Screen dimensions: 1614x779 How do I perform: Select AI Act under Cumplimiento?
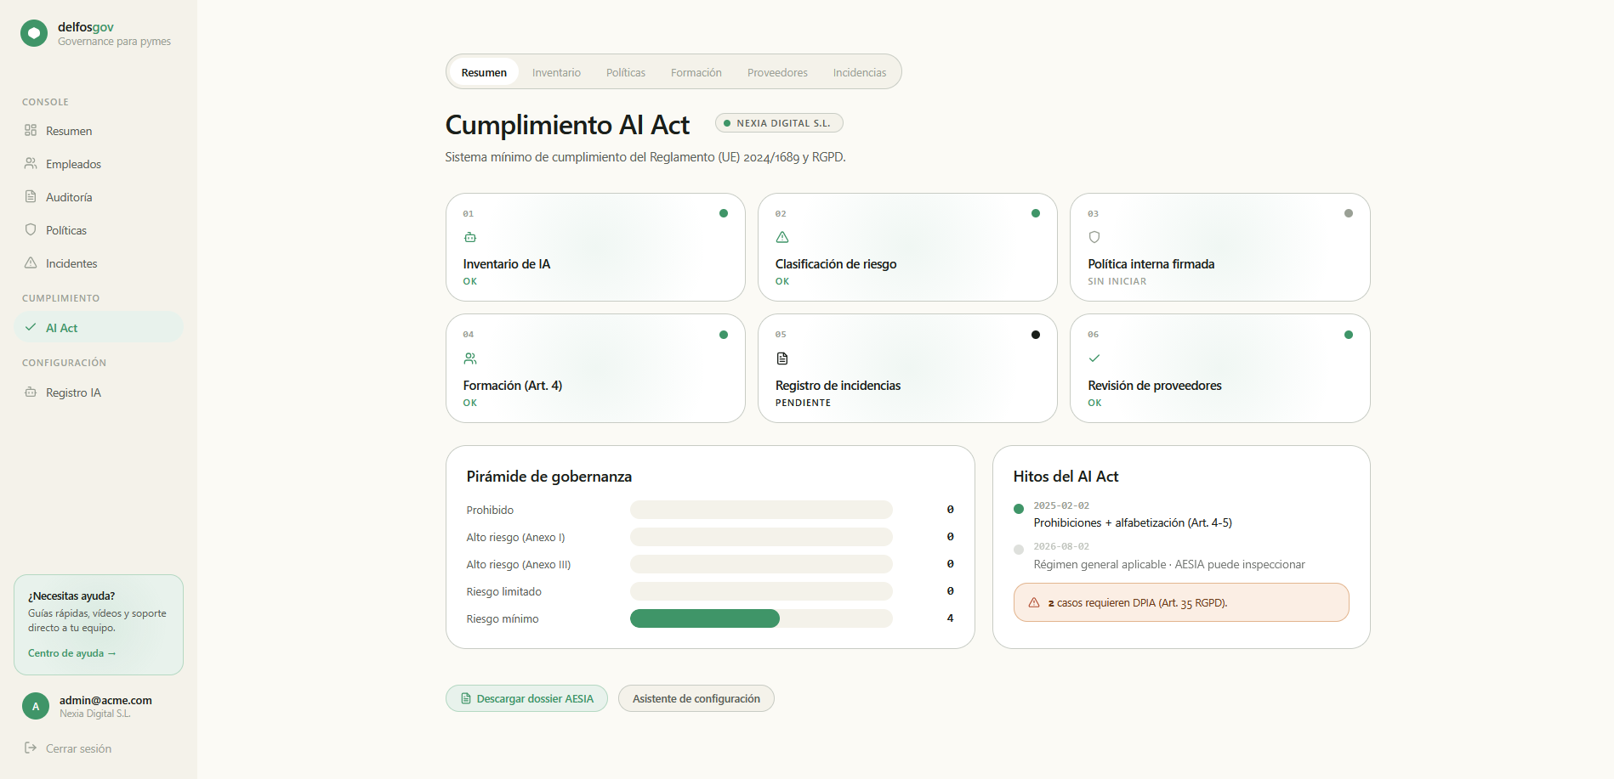pos(99,328)
